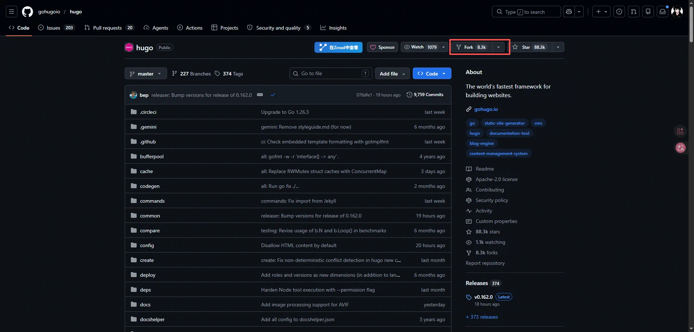Open the + 373 releases link

[x=482, y=317]
